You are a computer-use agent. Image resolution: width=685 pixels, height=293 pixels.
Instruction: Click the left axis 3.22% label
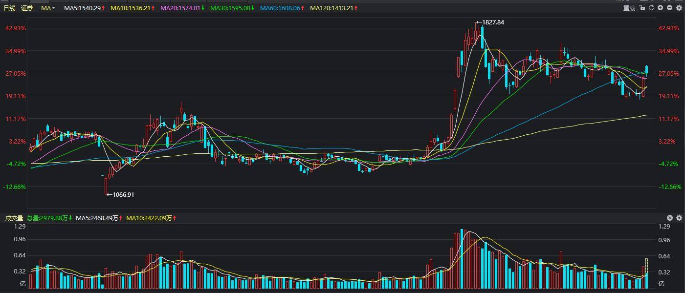tap(18, 142)
